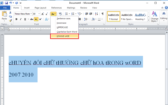Toggle Strikethrough formatting
Viewport: 168px width, 105px height.
[x=32, y=19]
